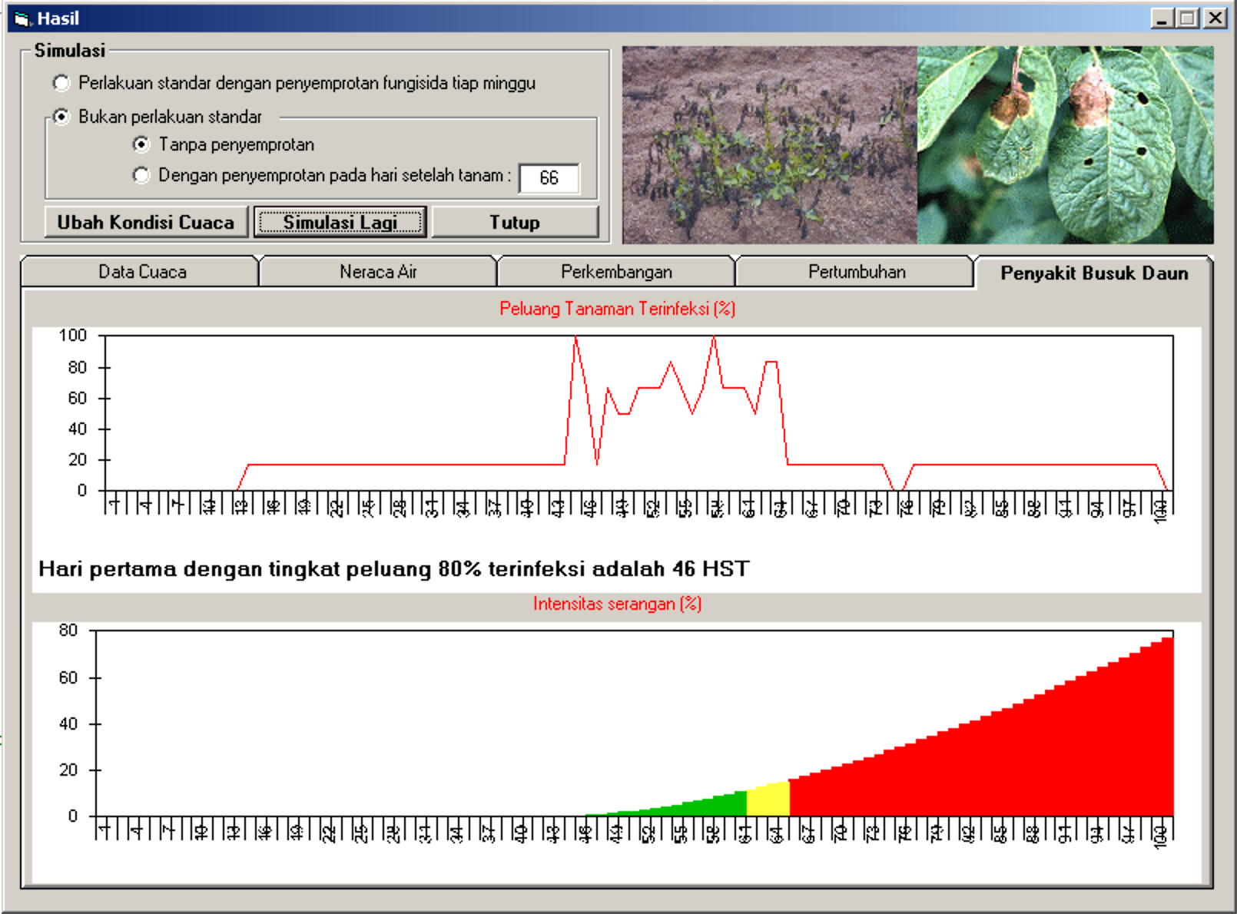Click the Hasil window title bar icon

pyautogui.click(x=22, y=18)
